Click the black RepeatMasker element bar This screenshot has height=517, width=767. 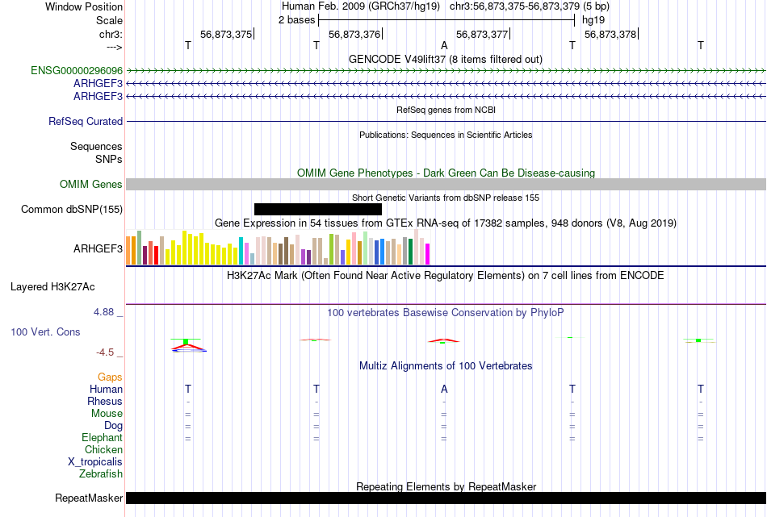(446, 498)
